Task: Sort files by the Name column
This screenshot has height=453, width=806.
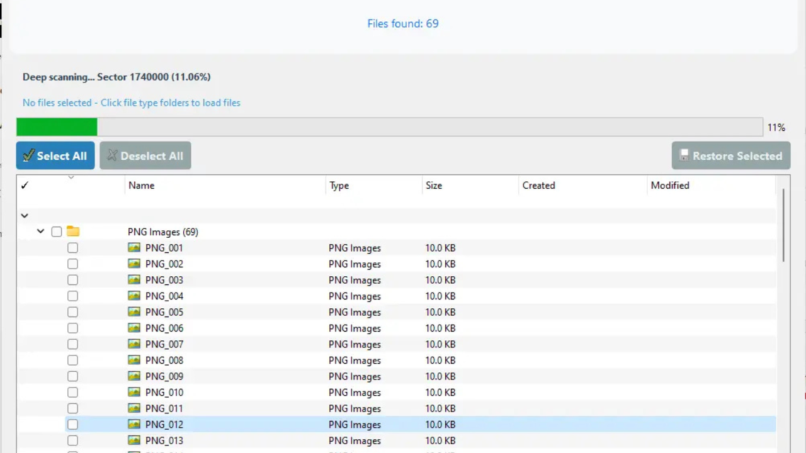Action: click(x=141, y=185)
